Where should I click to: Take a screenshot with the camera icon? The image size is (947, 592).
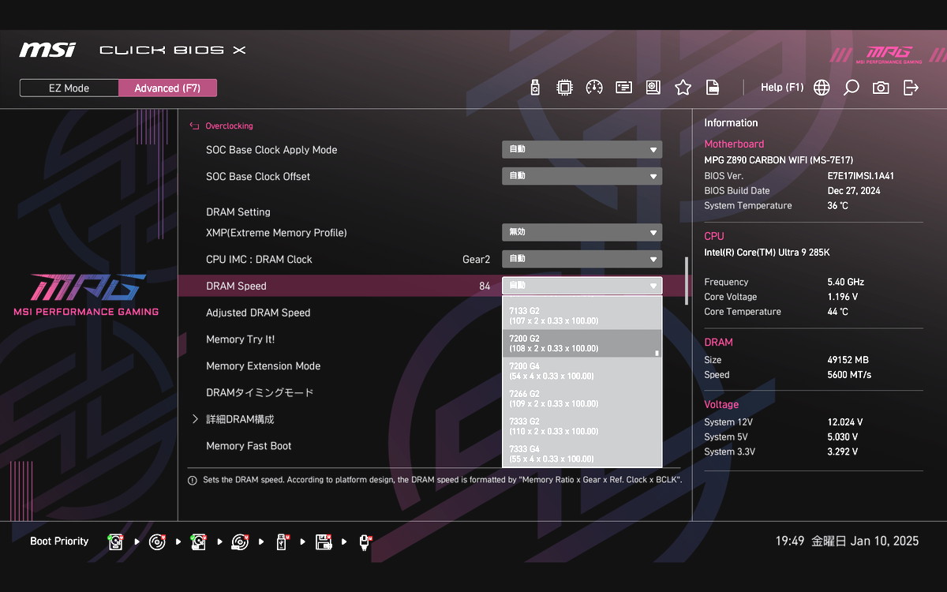click(881, 88)
